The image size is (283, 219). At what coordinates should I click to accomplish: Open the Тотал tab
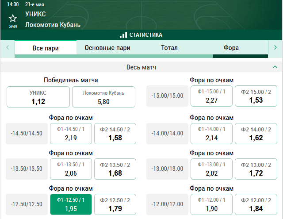pyautogui.click(x=169, y=48)
